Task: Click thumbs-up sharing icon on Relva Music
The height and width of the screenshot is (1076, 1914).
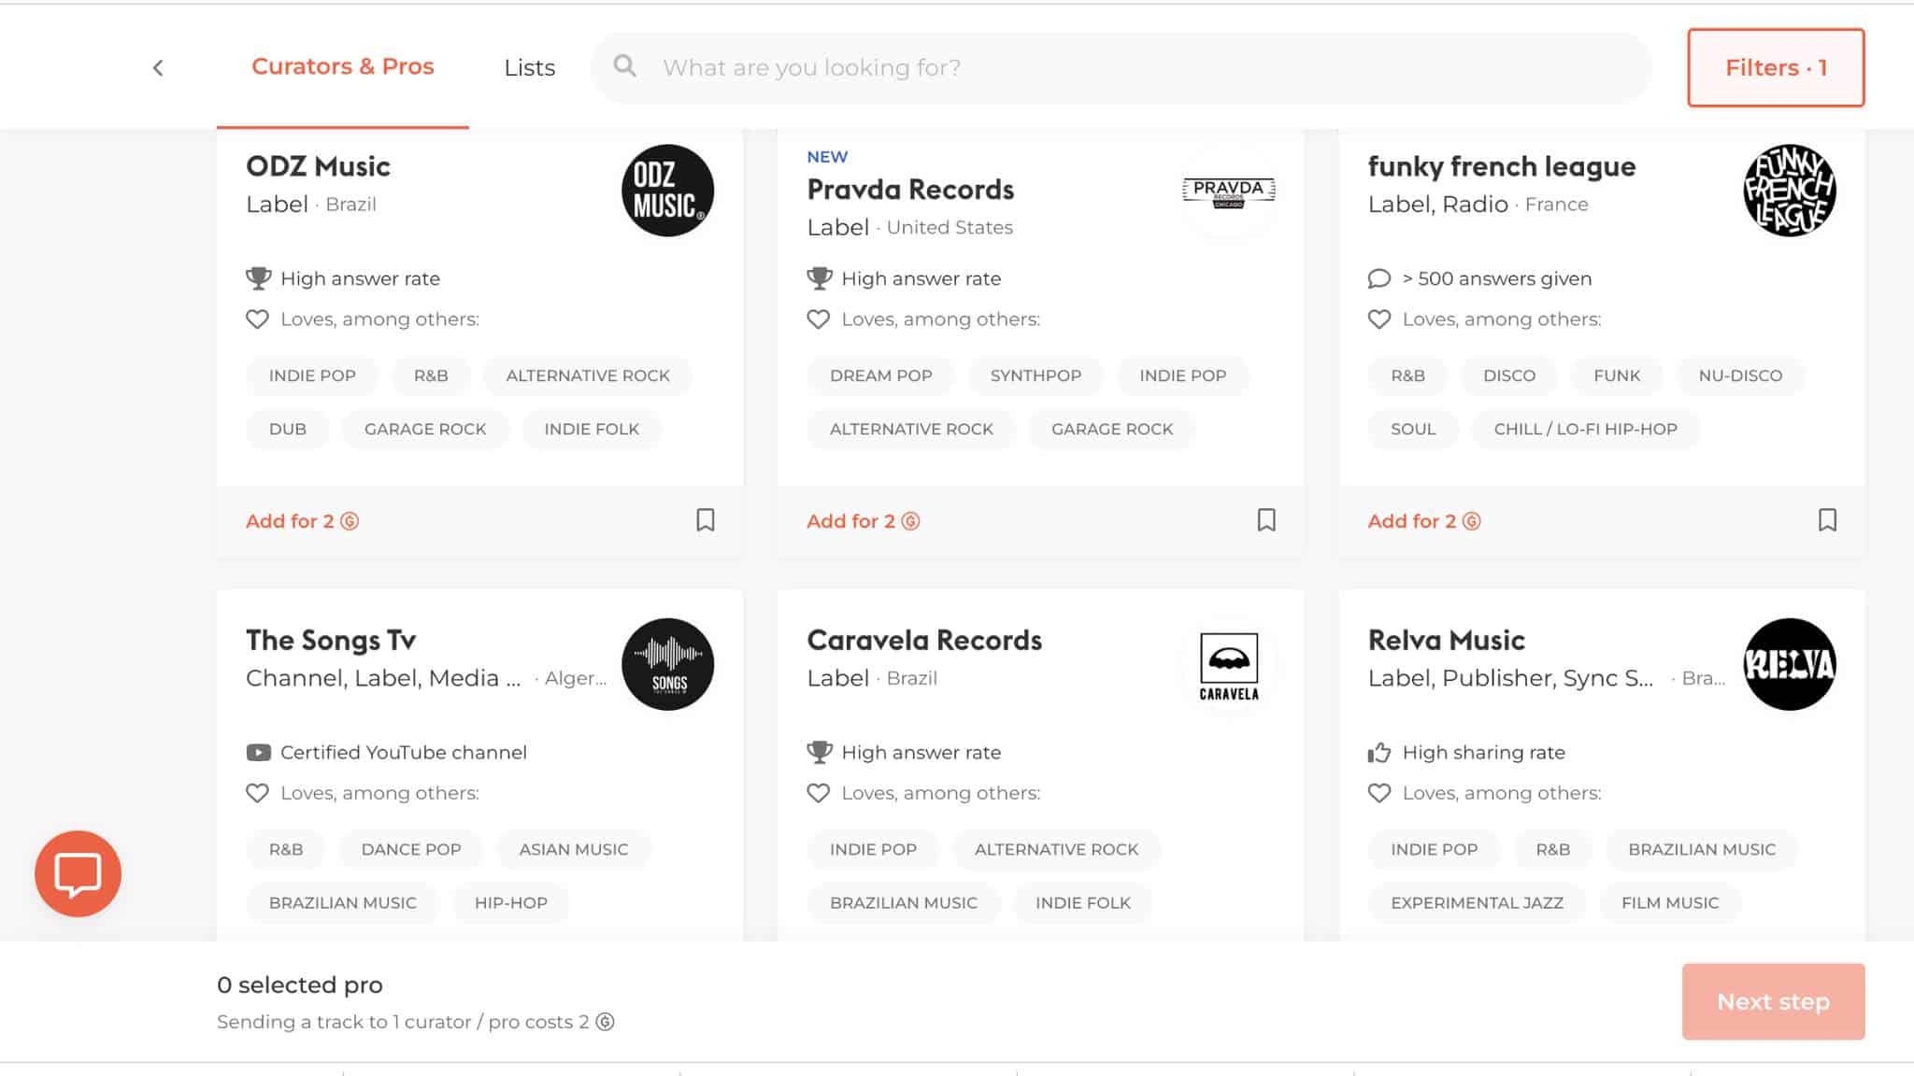Action: coord(1379,752)
